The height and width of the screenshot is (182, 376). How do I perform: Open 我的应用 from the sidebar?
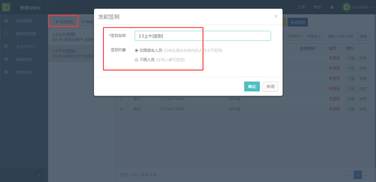tap(24, 59)
